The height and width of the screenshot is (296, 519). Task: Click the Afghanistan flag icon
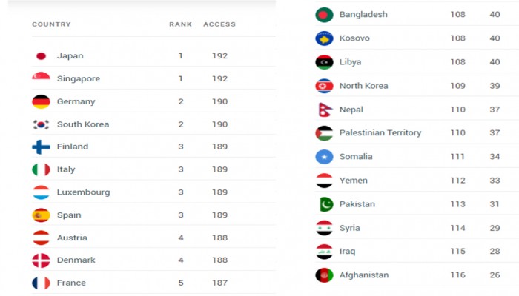pyautogui.click(x=325, y=275)
